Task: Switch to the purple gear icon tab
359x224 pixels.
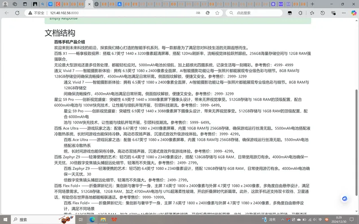Action: [273, 4]
